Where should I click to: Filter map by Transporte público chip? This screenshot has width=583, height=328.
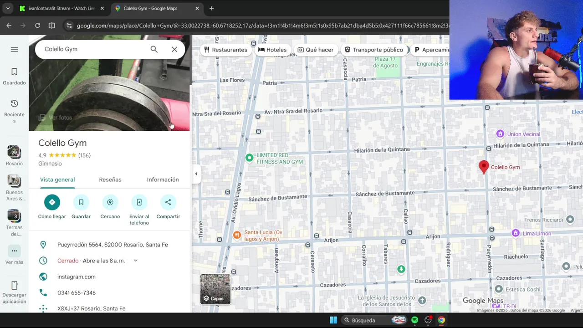[x=374, y=50]
